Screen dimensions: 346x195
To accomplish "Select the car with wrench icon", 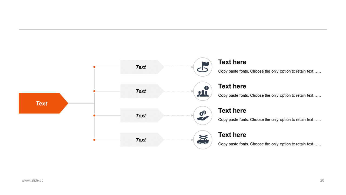I will [203, 140].
